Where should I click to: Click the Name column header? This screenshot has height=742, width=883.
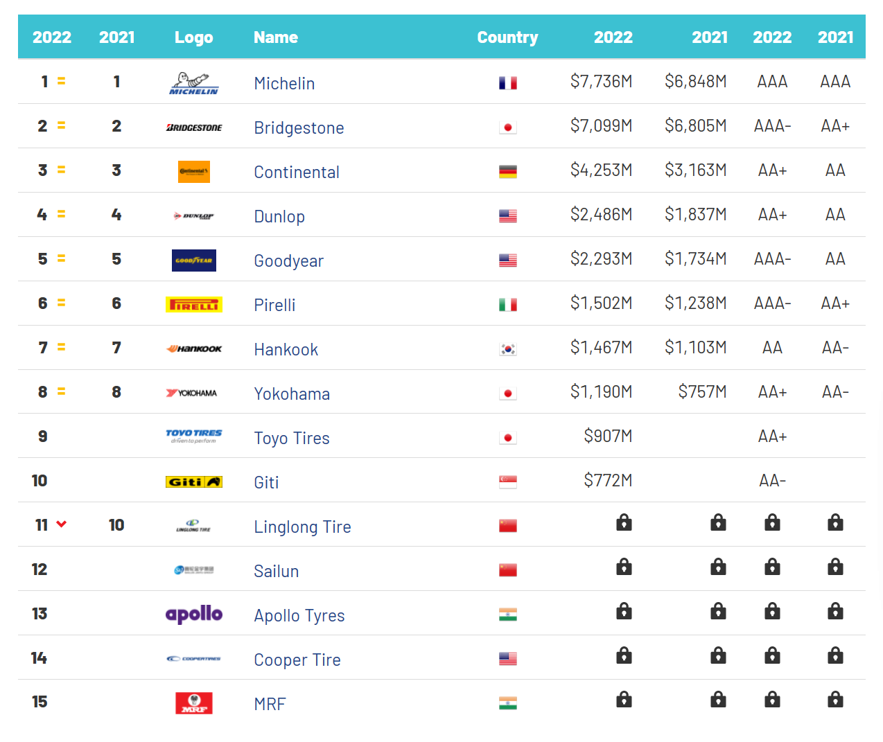click(x=276, y=37)
